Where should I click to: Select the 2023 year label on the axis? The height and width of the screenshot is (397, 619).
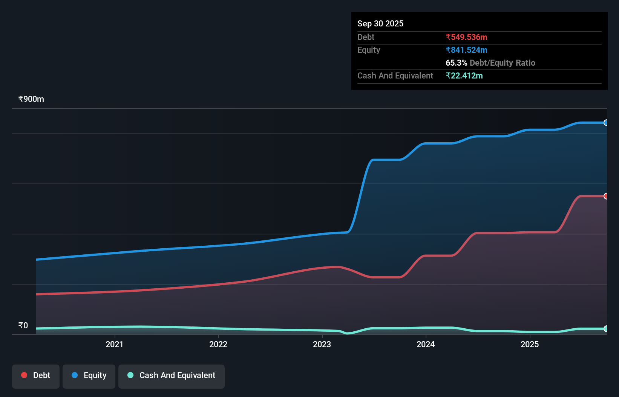(x=322, y=344)
